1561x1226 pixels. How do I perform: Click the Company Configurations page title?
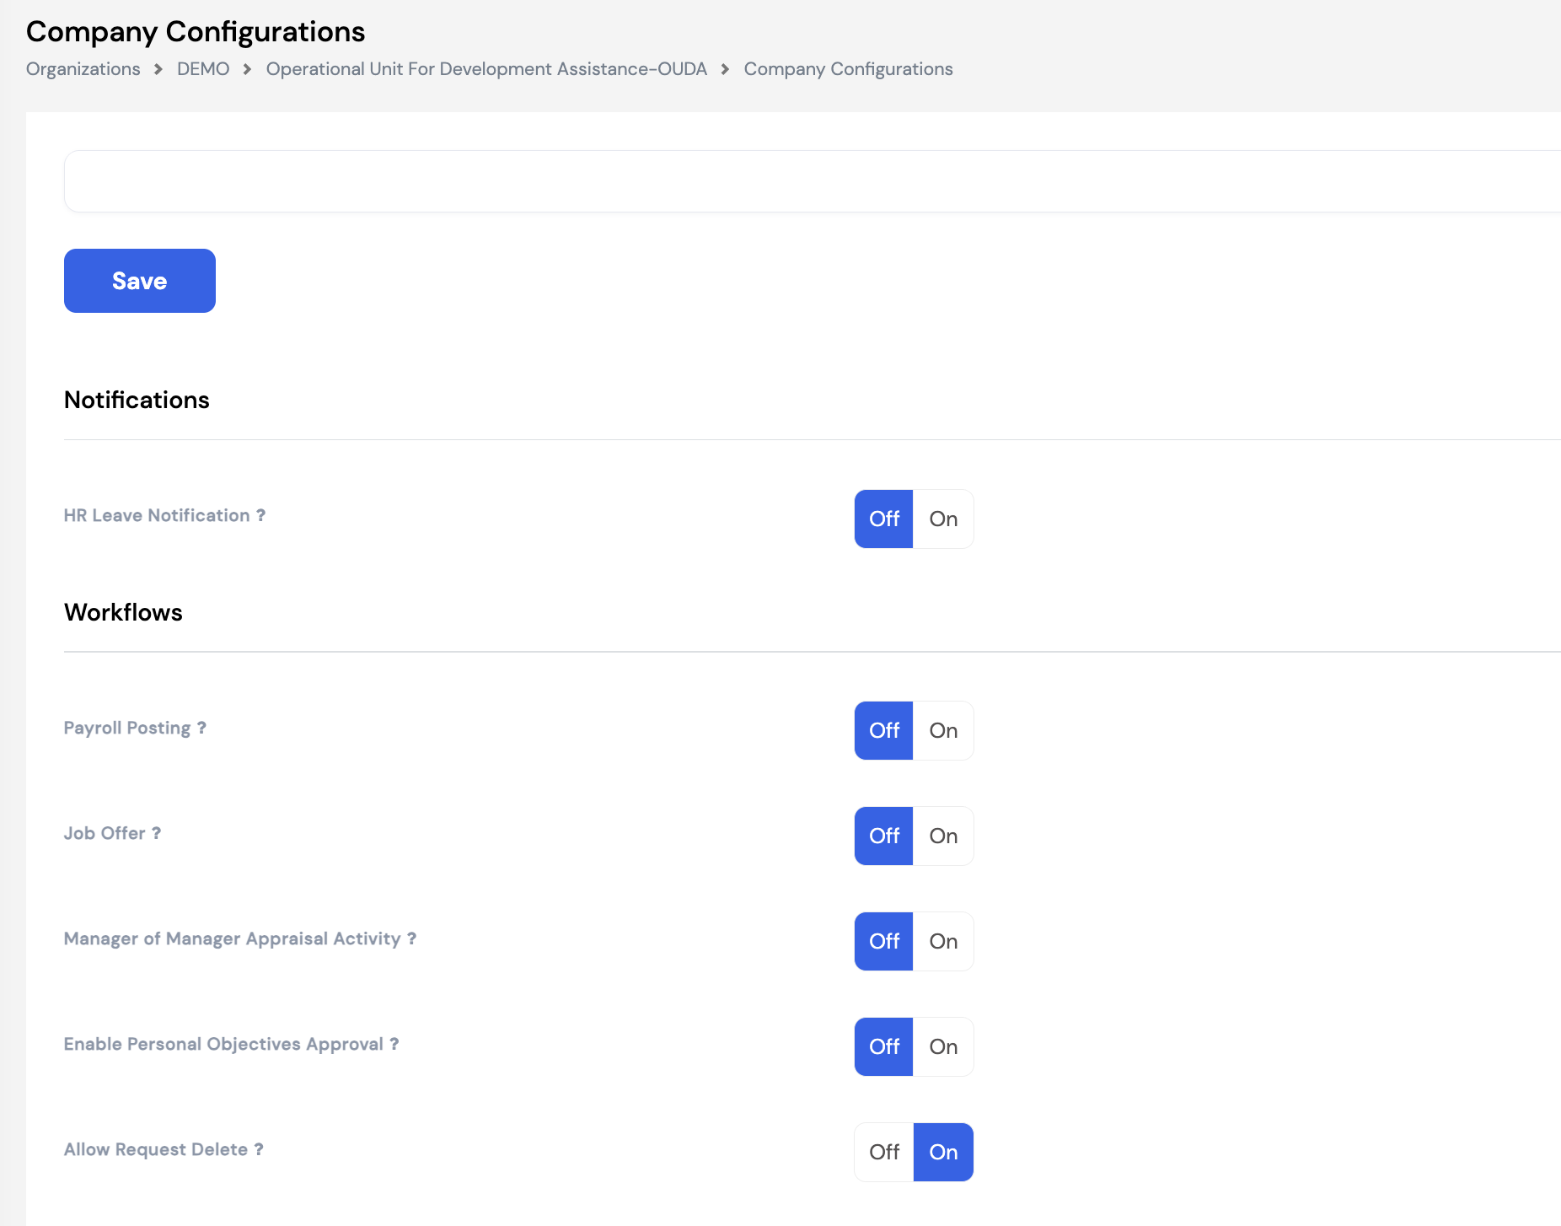point(196,32)
